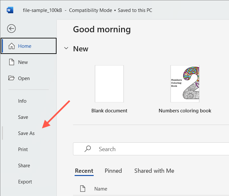The image size is (229, 196).
Task: Open the Print page
Action: coord(23,150)
